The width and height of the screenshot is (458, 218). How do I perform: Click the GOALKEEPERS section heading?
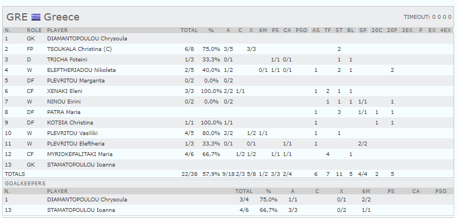click(25, 184)
